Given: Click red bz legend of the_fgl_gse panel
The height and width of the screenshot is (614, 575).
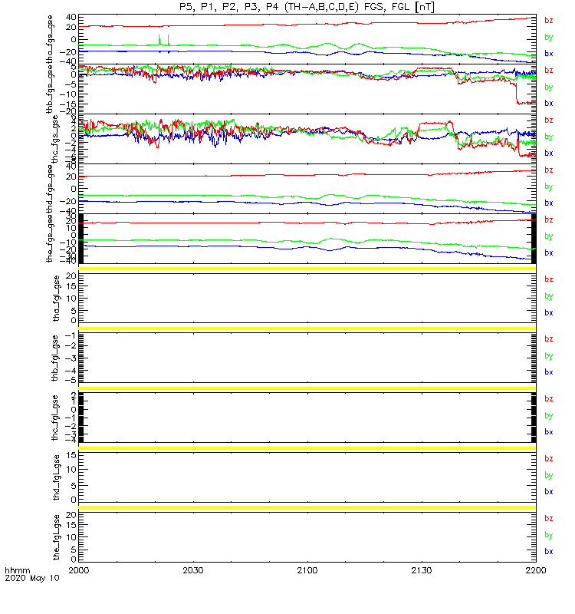Looking at the screenshot, I should (x=549, y=519).
